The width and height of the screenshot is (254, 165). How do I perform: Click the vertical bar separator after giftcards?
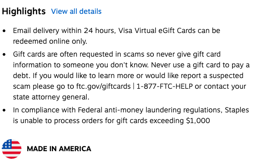click(134, 87)
